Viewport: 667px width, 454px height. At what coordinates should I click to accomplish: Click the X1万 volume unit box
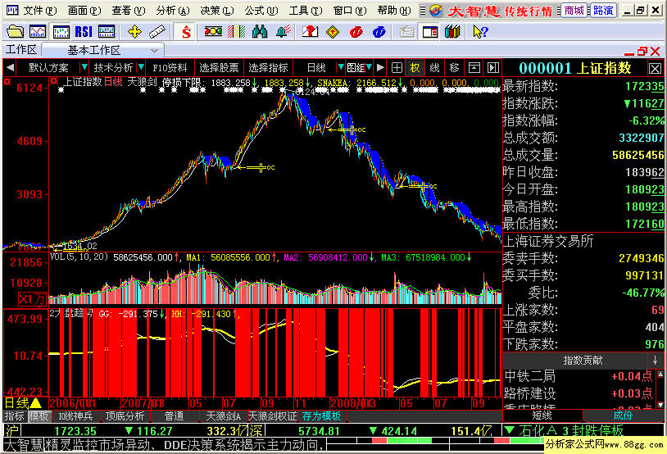point(32,299)
